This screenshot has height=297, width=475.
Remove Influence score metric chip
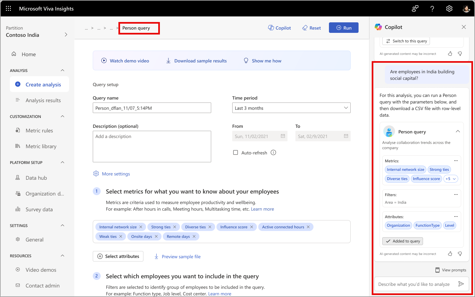tap(252, 227)
